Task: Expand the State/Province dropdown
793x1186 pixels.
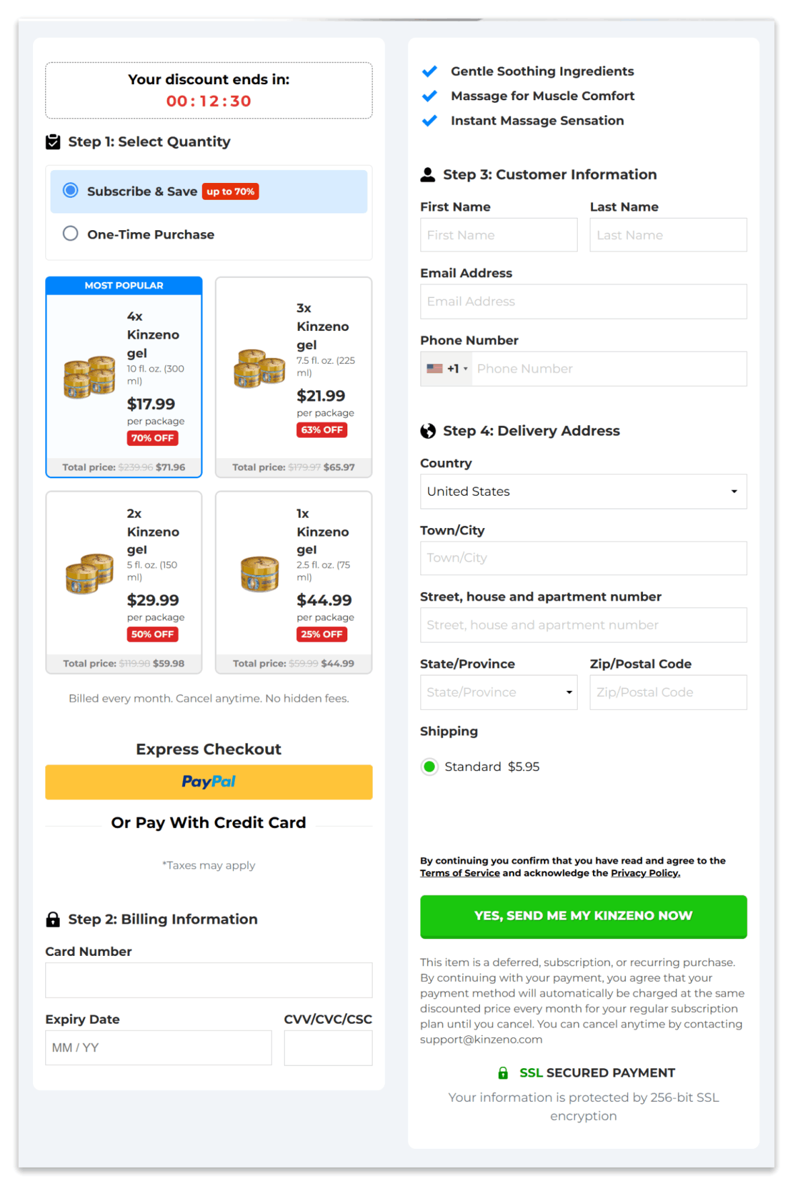Action: (499, 692)
